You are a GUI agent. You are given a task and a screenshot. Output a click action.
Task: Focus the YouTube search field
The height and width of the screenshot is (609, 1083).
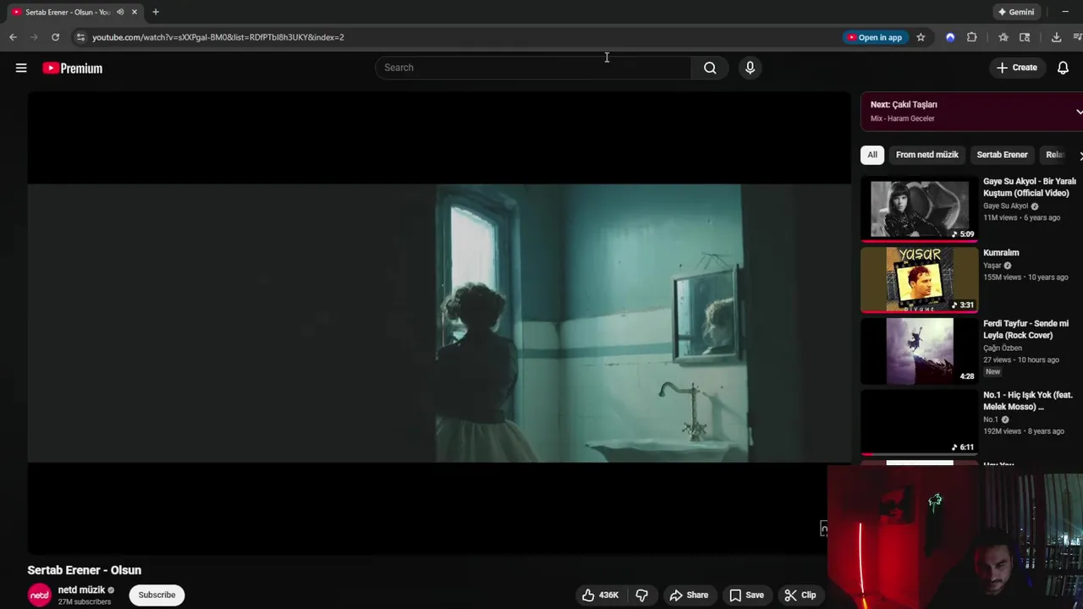pos(533,68)
